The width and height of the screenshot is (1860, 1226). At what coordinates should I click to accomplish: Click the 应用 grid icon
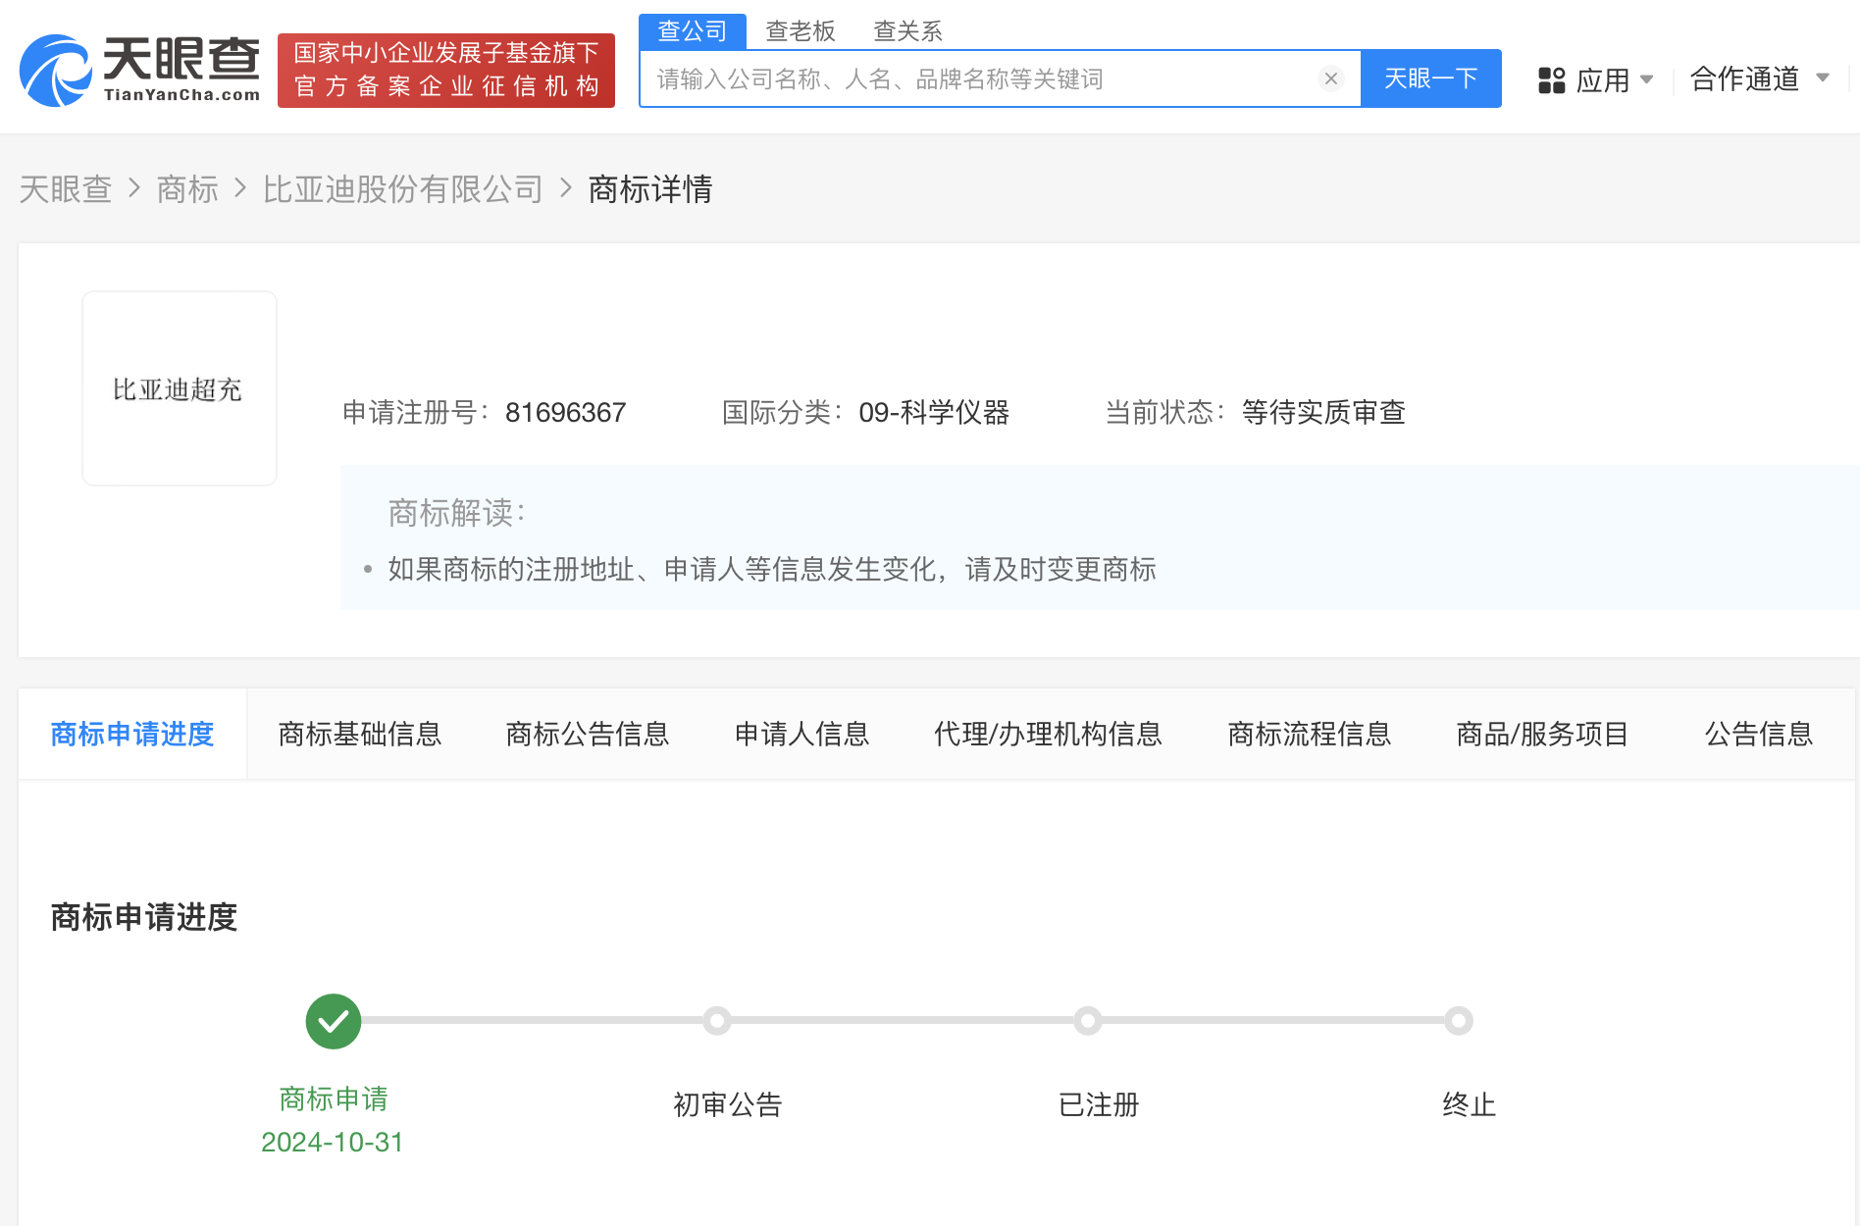tap(1551, 80)
